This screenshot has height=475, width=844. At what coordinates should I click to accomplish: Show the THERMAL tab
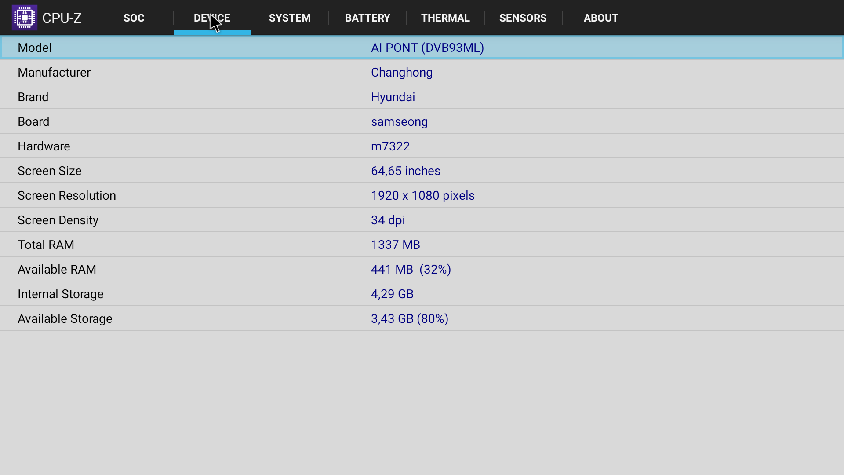point(445,18)
